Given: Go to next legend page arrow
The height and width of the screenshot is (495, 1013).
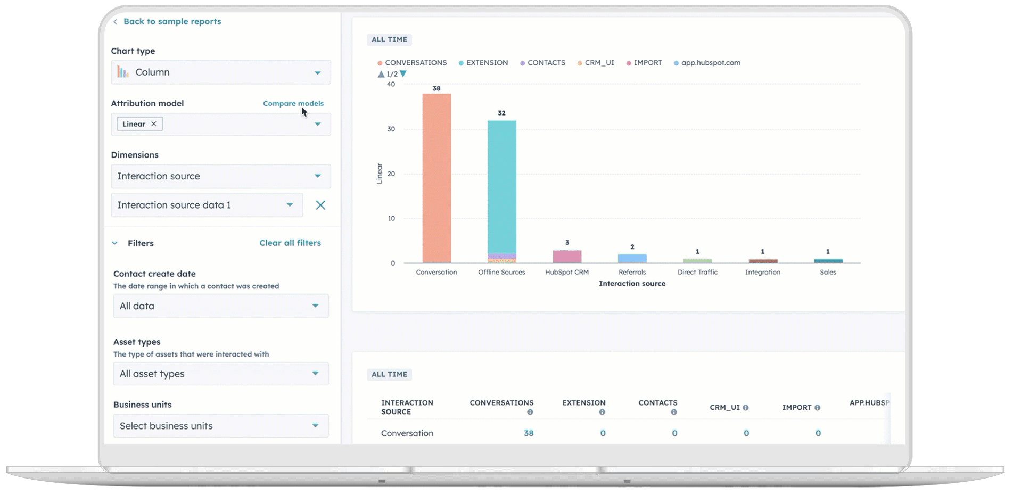Looking at the screenshot, I should [403, 74].
